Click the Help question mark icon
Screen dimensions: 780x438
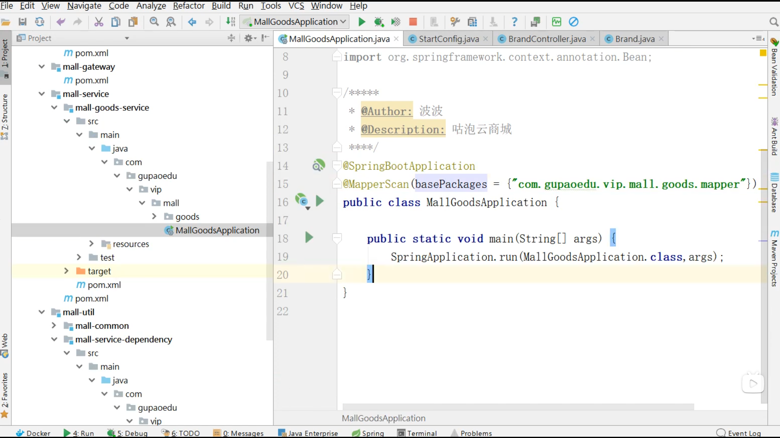pos(514,22)
